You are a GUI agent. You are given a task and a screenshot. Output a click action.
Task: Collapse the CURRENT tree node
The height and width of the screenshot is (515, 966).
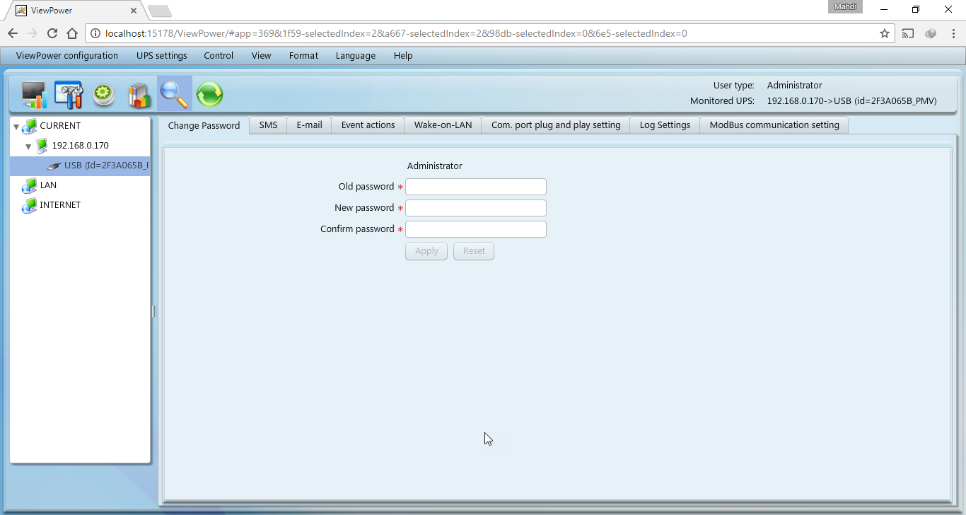[x=16, y=127]
